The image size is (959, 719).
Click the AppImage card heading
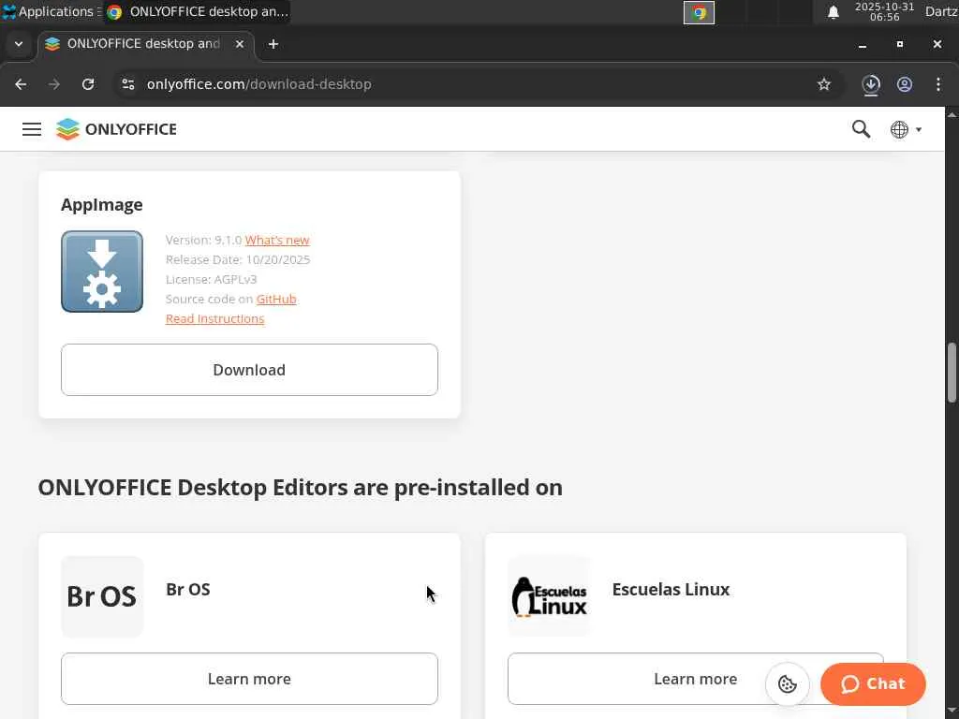tap(101, 205)
